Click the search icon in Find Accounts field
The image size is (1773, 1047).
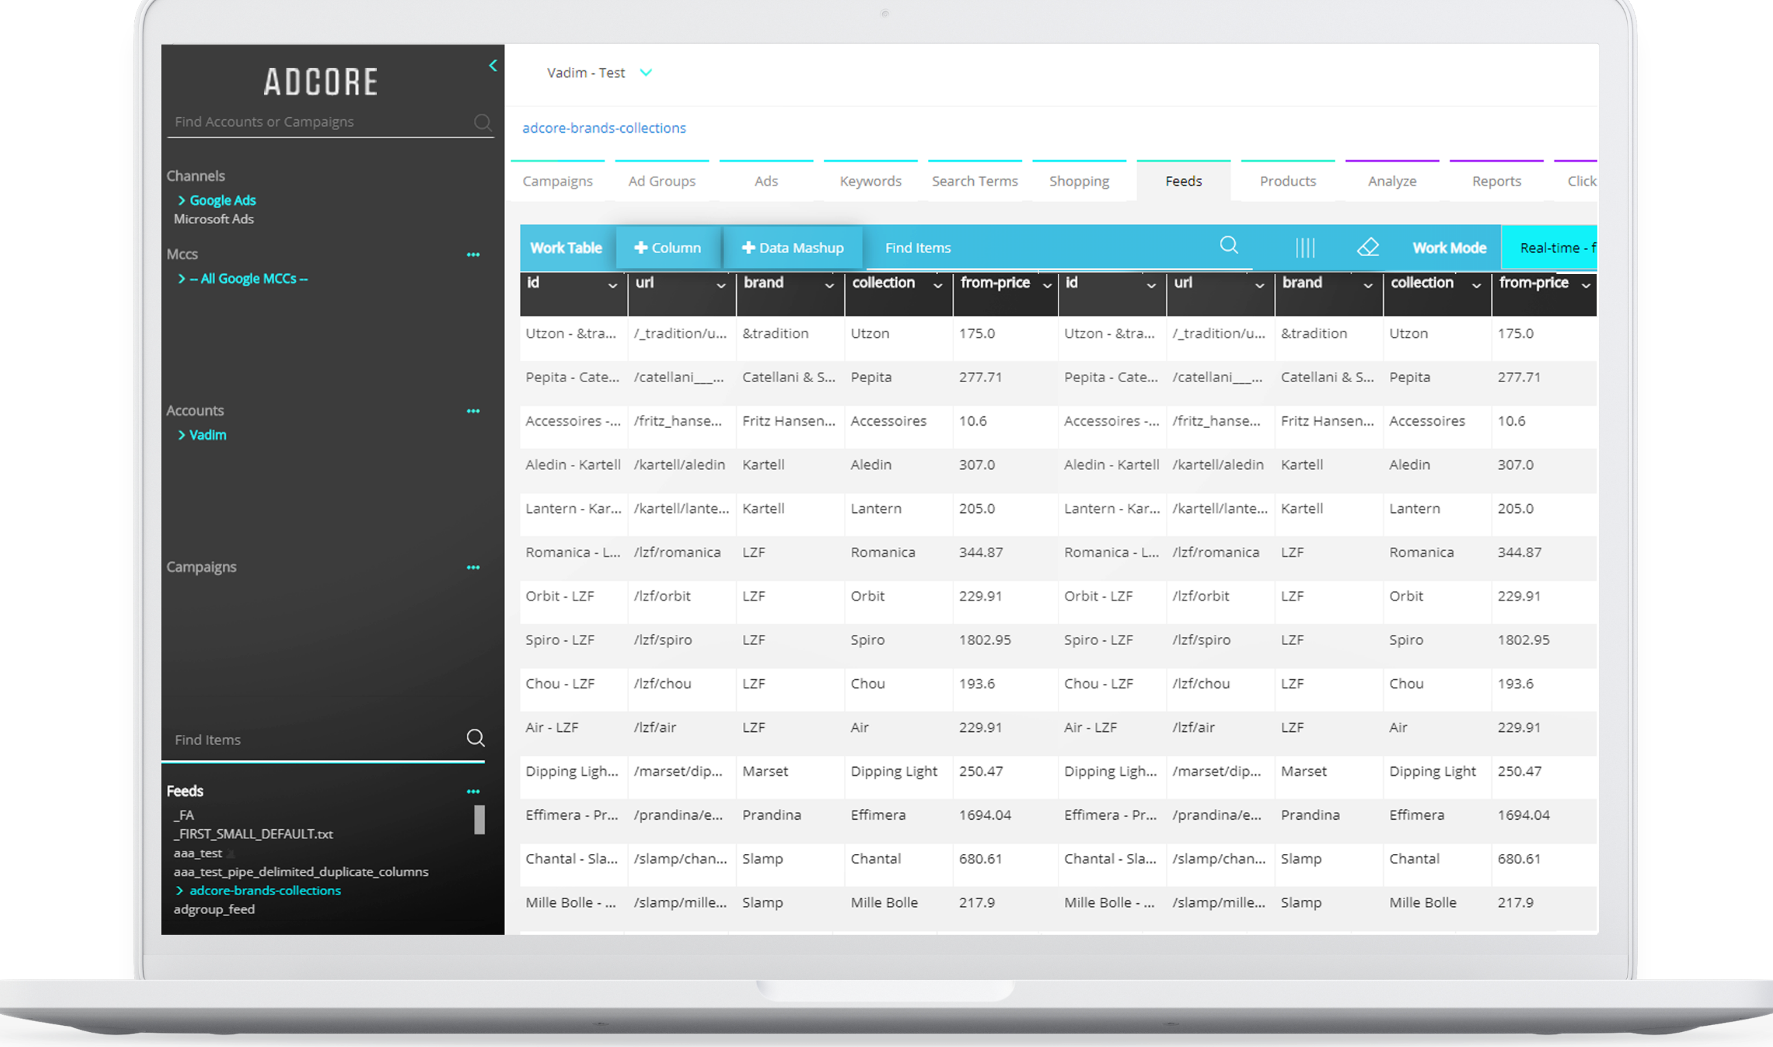click(483, 122)
